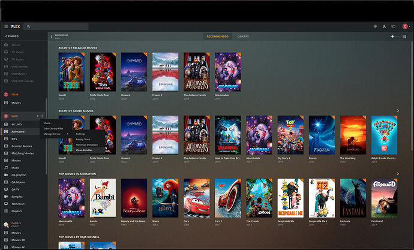Viewport: 414px width, 250px height.
Task: Open the user account avatar menu
Action: click(405, 26)
